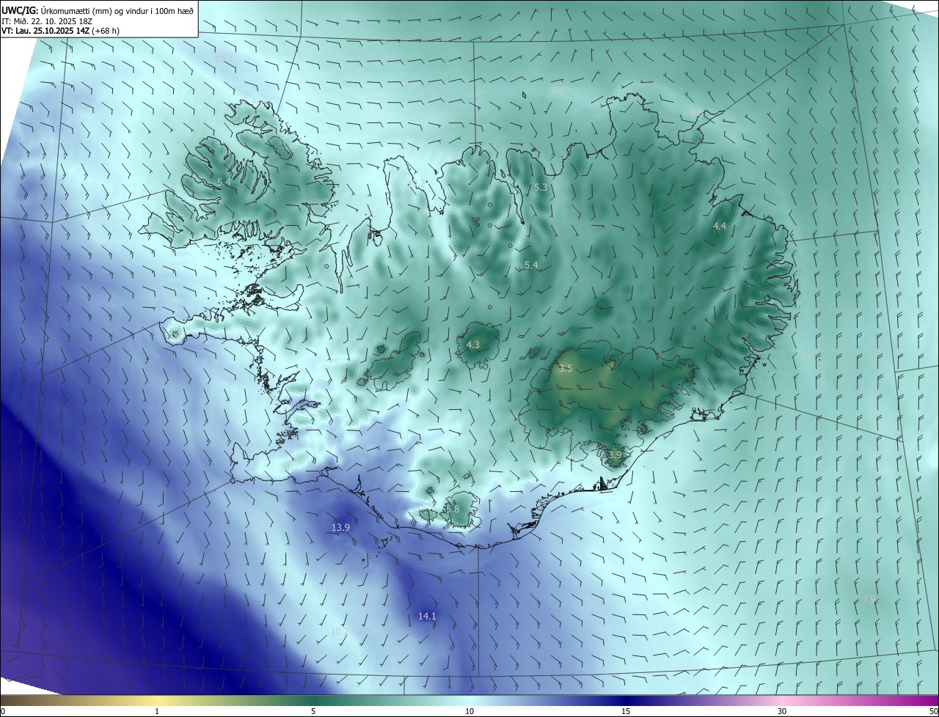
Task: Click the 14.1 value south of Iceland
Action: coord(427,616)
